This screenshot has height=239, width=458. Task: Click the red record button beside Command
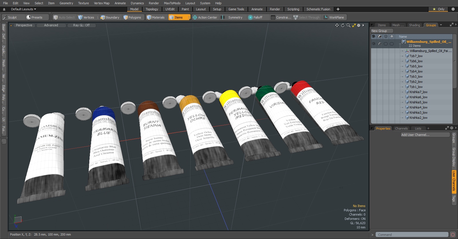click(x=453, y=235)
